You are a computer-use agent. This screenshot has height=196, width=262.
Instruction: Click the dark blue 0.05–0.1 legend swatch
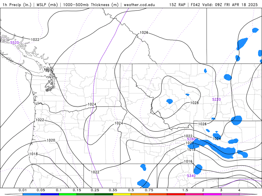point(50,194)
